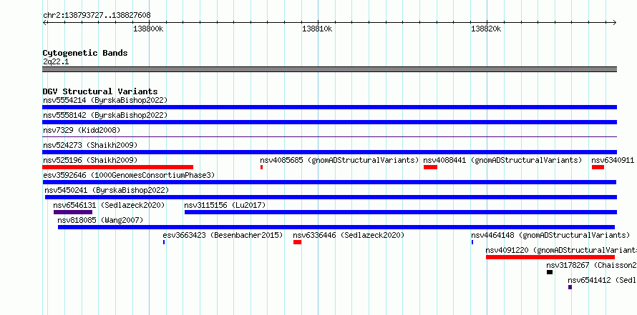Image resolution: width=637 pixels, height=315 pixels.
Task: Select the tiny blue nsv4464148 marker
Action: point(472,242)
